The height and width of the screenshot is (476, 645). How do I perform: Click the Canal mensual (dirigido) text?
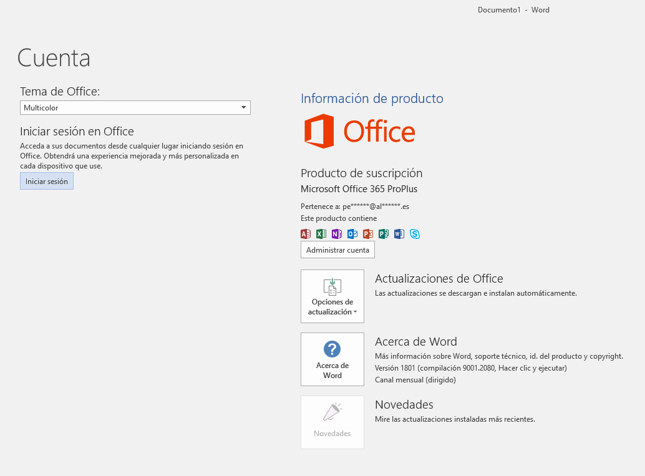[415, 380]
